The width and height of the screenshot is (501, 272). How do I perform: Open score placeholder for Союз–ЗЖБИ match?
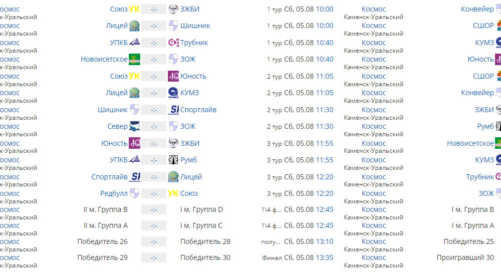[x=154, y=10]
